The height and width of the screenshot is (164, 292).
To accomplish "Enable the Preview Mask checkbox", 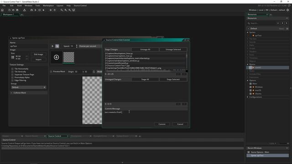I will coord(51,72).
